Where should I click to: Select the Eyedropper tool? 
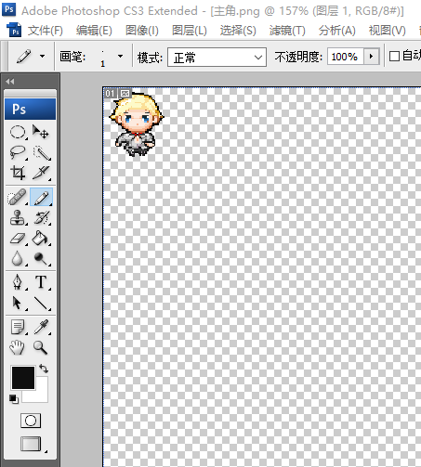[41, 327]
